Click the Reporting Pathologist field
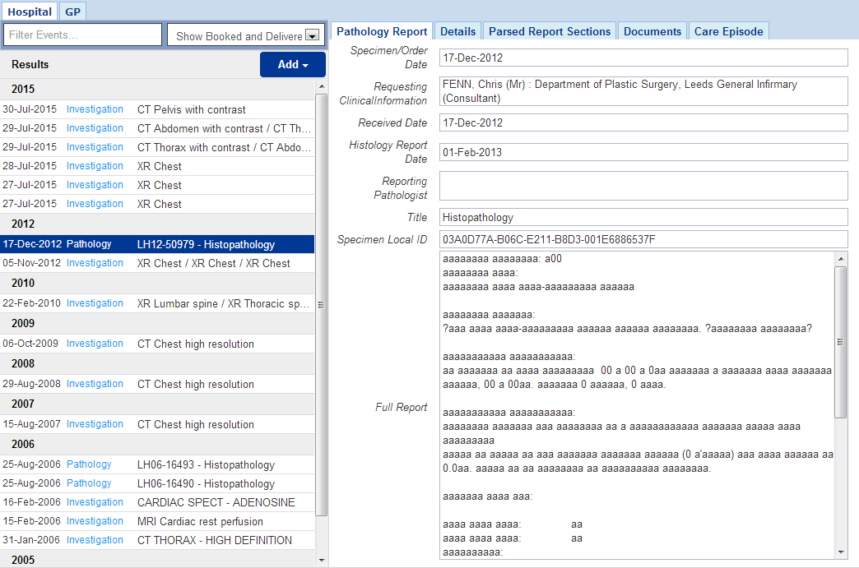Image resolution: width=859 pixels, height=568 pixels. [x=643, y=186]
